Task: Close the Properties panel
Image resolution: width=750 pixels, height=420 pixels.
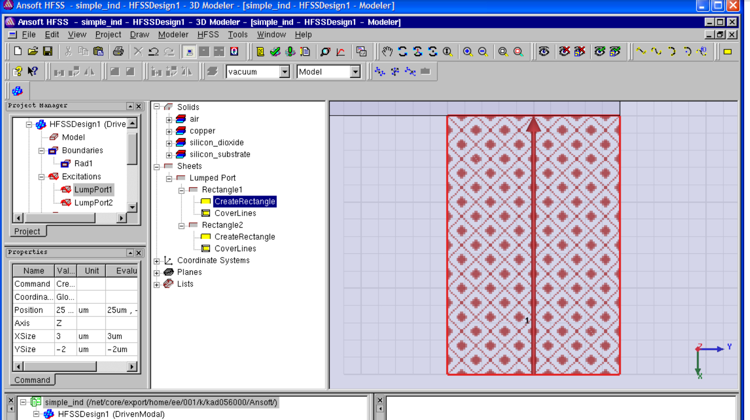Action: [139, 253]
